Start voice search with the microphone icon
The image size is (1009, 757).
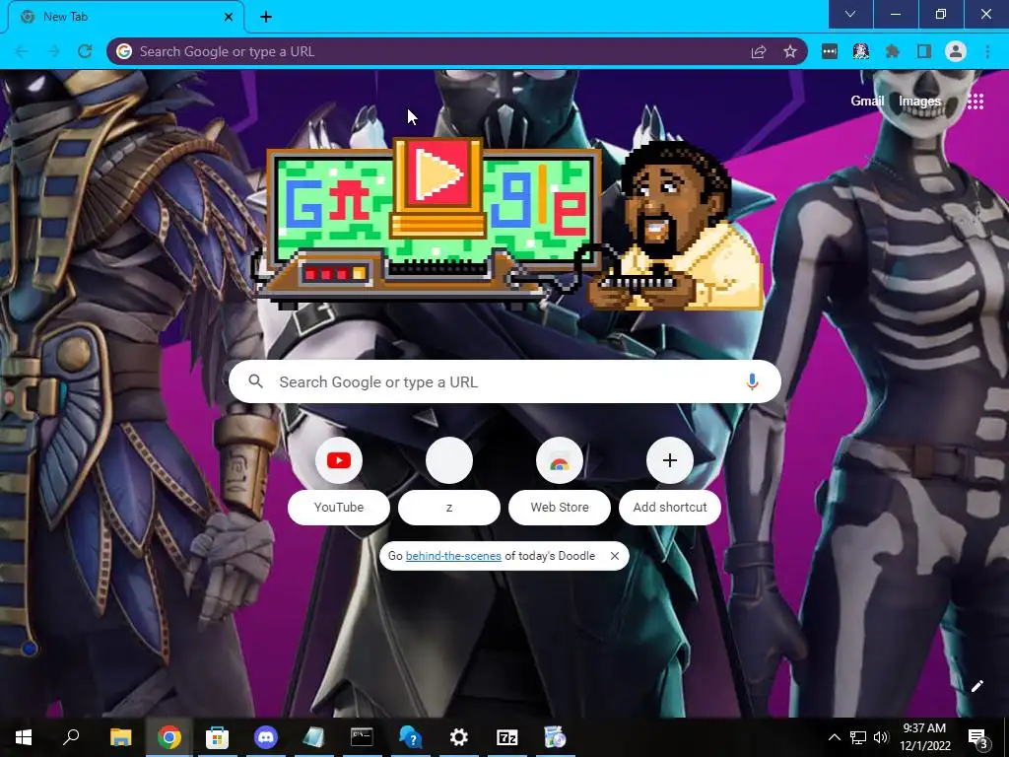(752, 381)
